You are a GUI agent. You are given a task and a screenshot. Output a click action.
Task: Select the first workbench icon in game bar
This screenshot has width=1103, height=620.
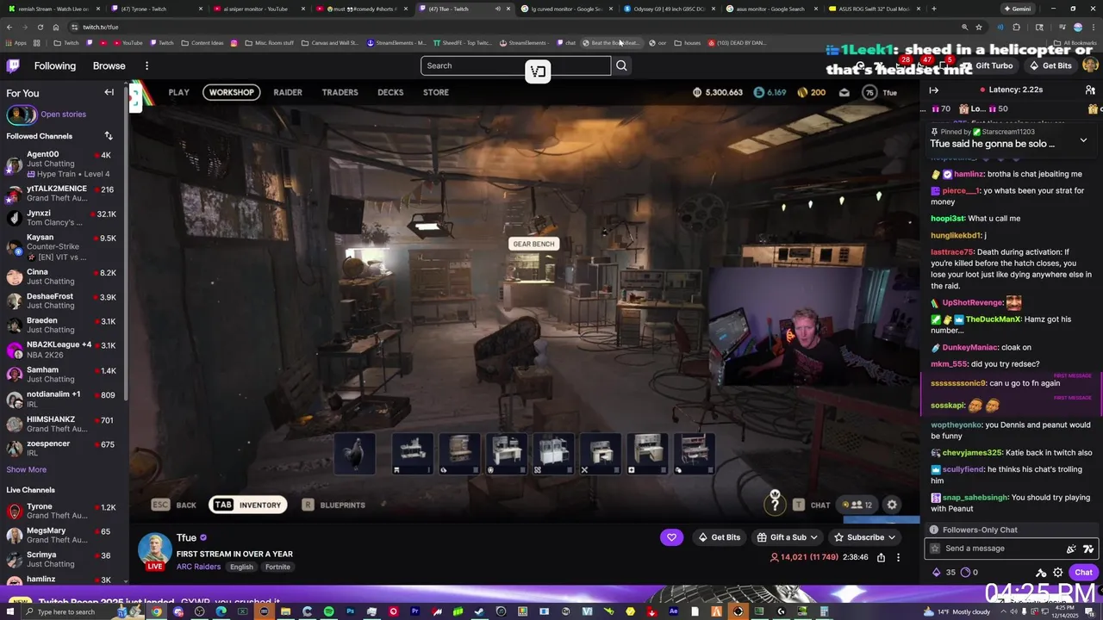pos(413,454)
